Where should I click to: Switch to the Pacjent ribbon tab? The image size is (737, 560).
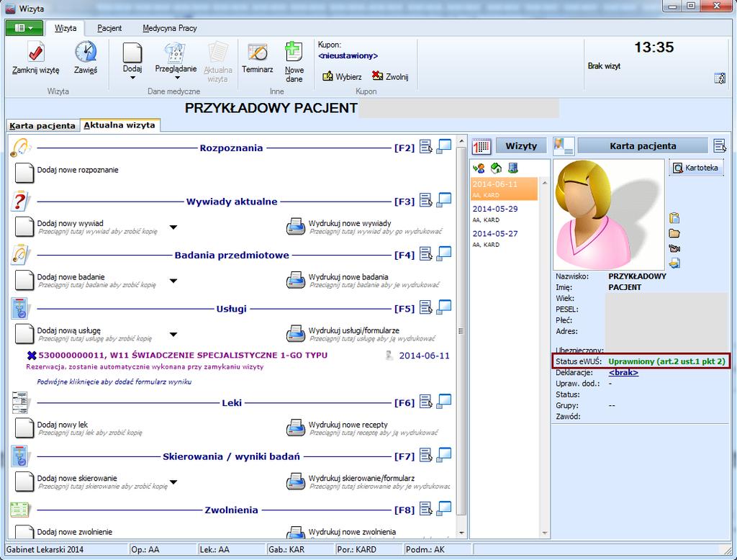click(x=109, y=28)
